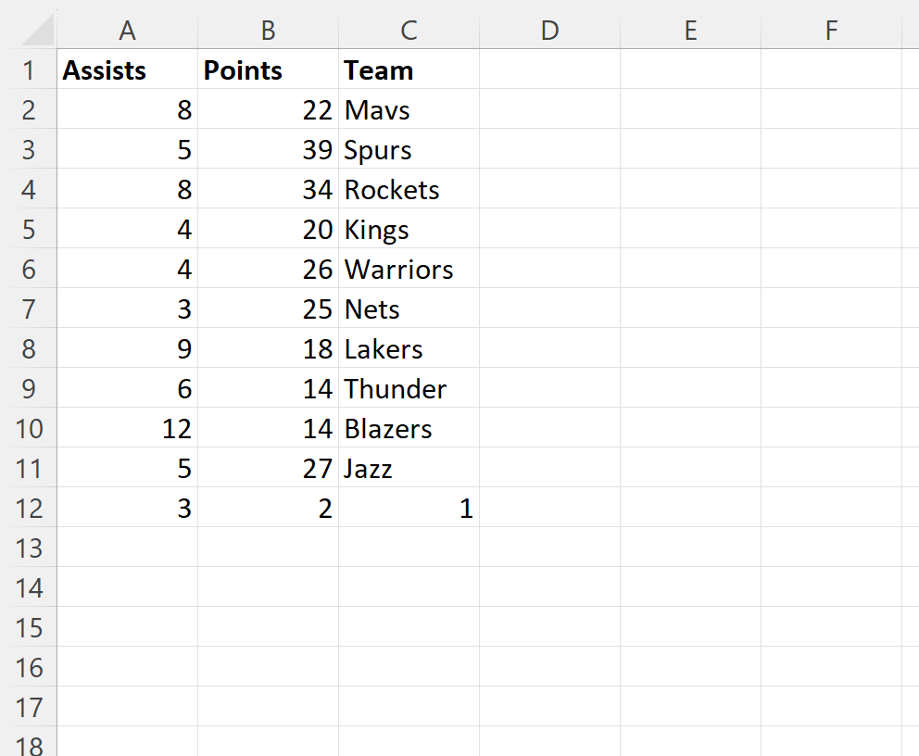Click the Rockets team cell

(409, 190)
